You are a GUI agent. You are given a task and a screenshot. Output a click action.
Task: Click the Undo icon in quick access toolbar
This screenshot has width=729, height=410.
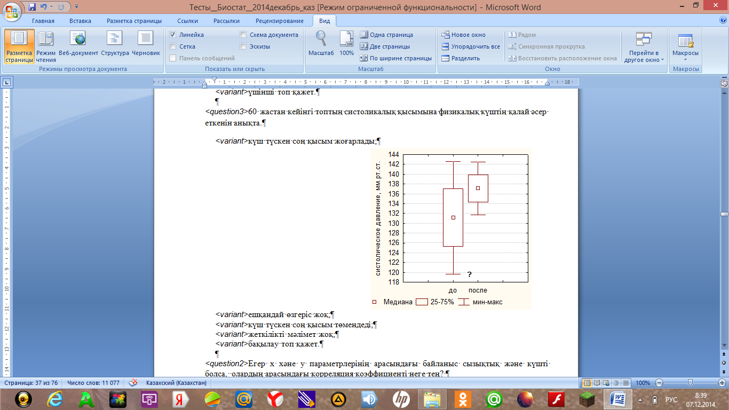(44, 7)
